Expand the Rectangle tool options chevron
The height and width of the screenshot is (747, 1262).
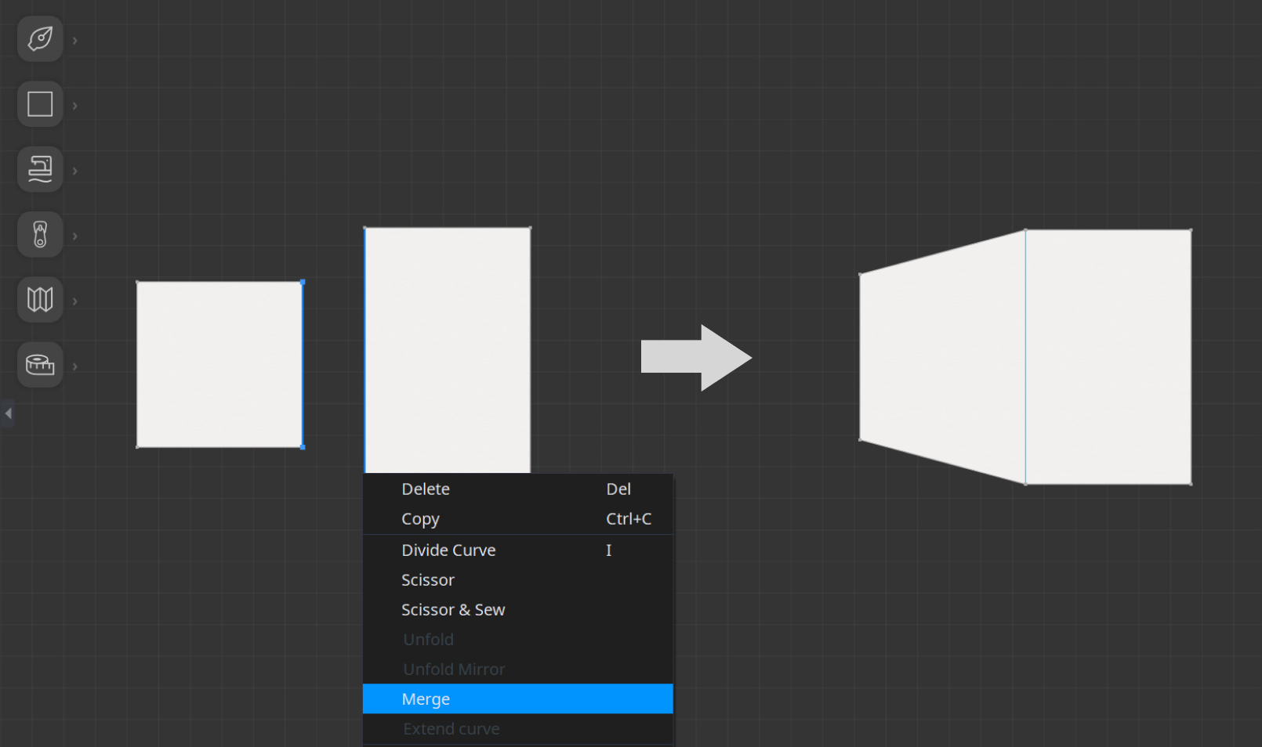(x=75, y=106)
